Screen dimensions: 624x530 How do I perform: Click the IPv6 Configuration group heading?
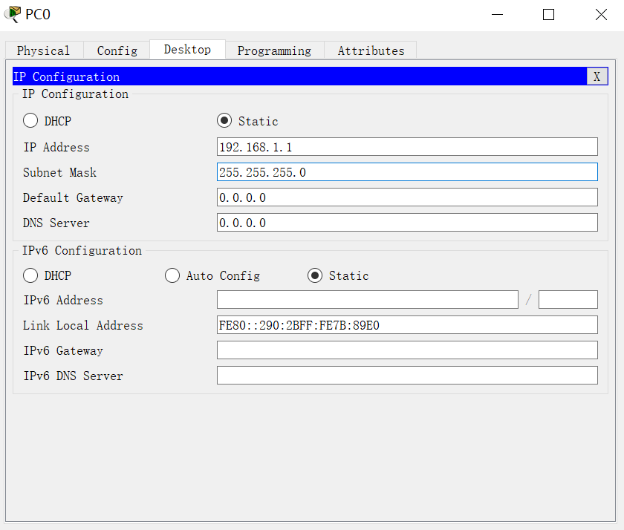pos(82,250)
